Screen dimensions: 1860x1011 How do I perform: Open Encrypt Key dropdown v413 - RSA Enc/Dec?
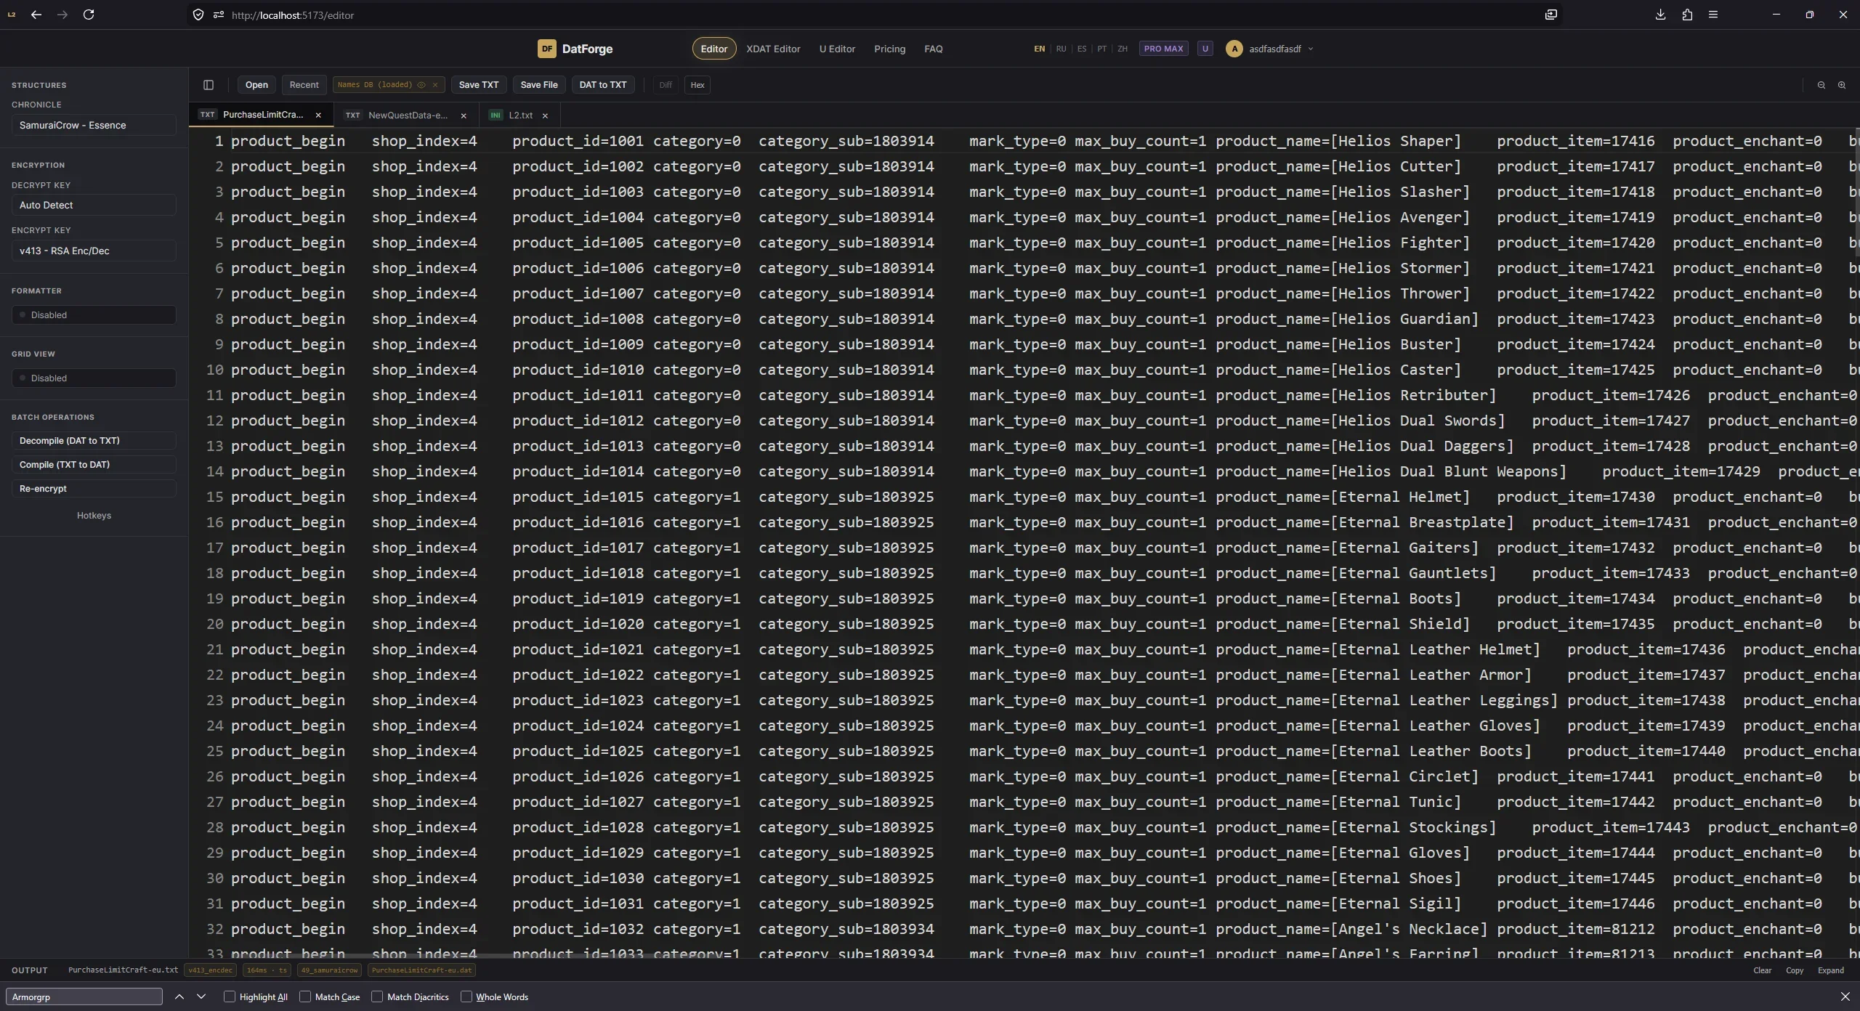coord(94,251)
